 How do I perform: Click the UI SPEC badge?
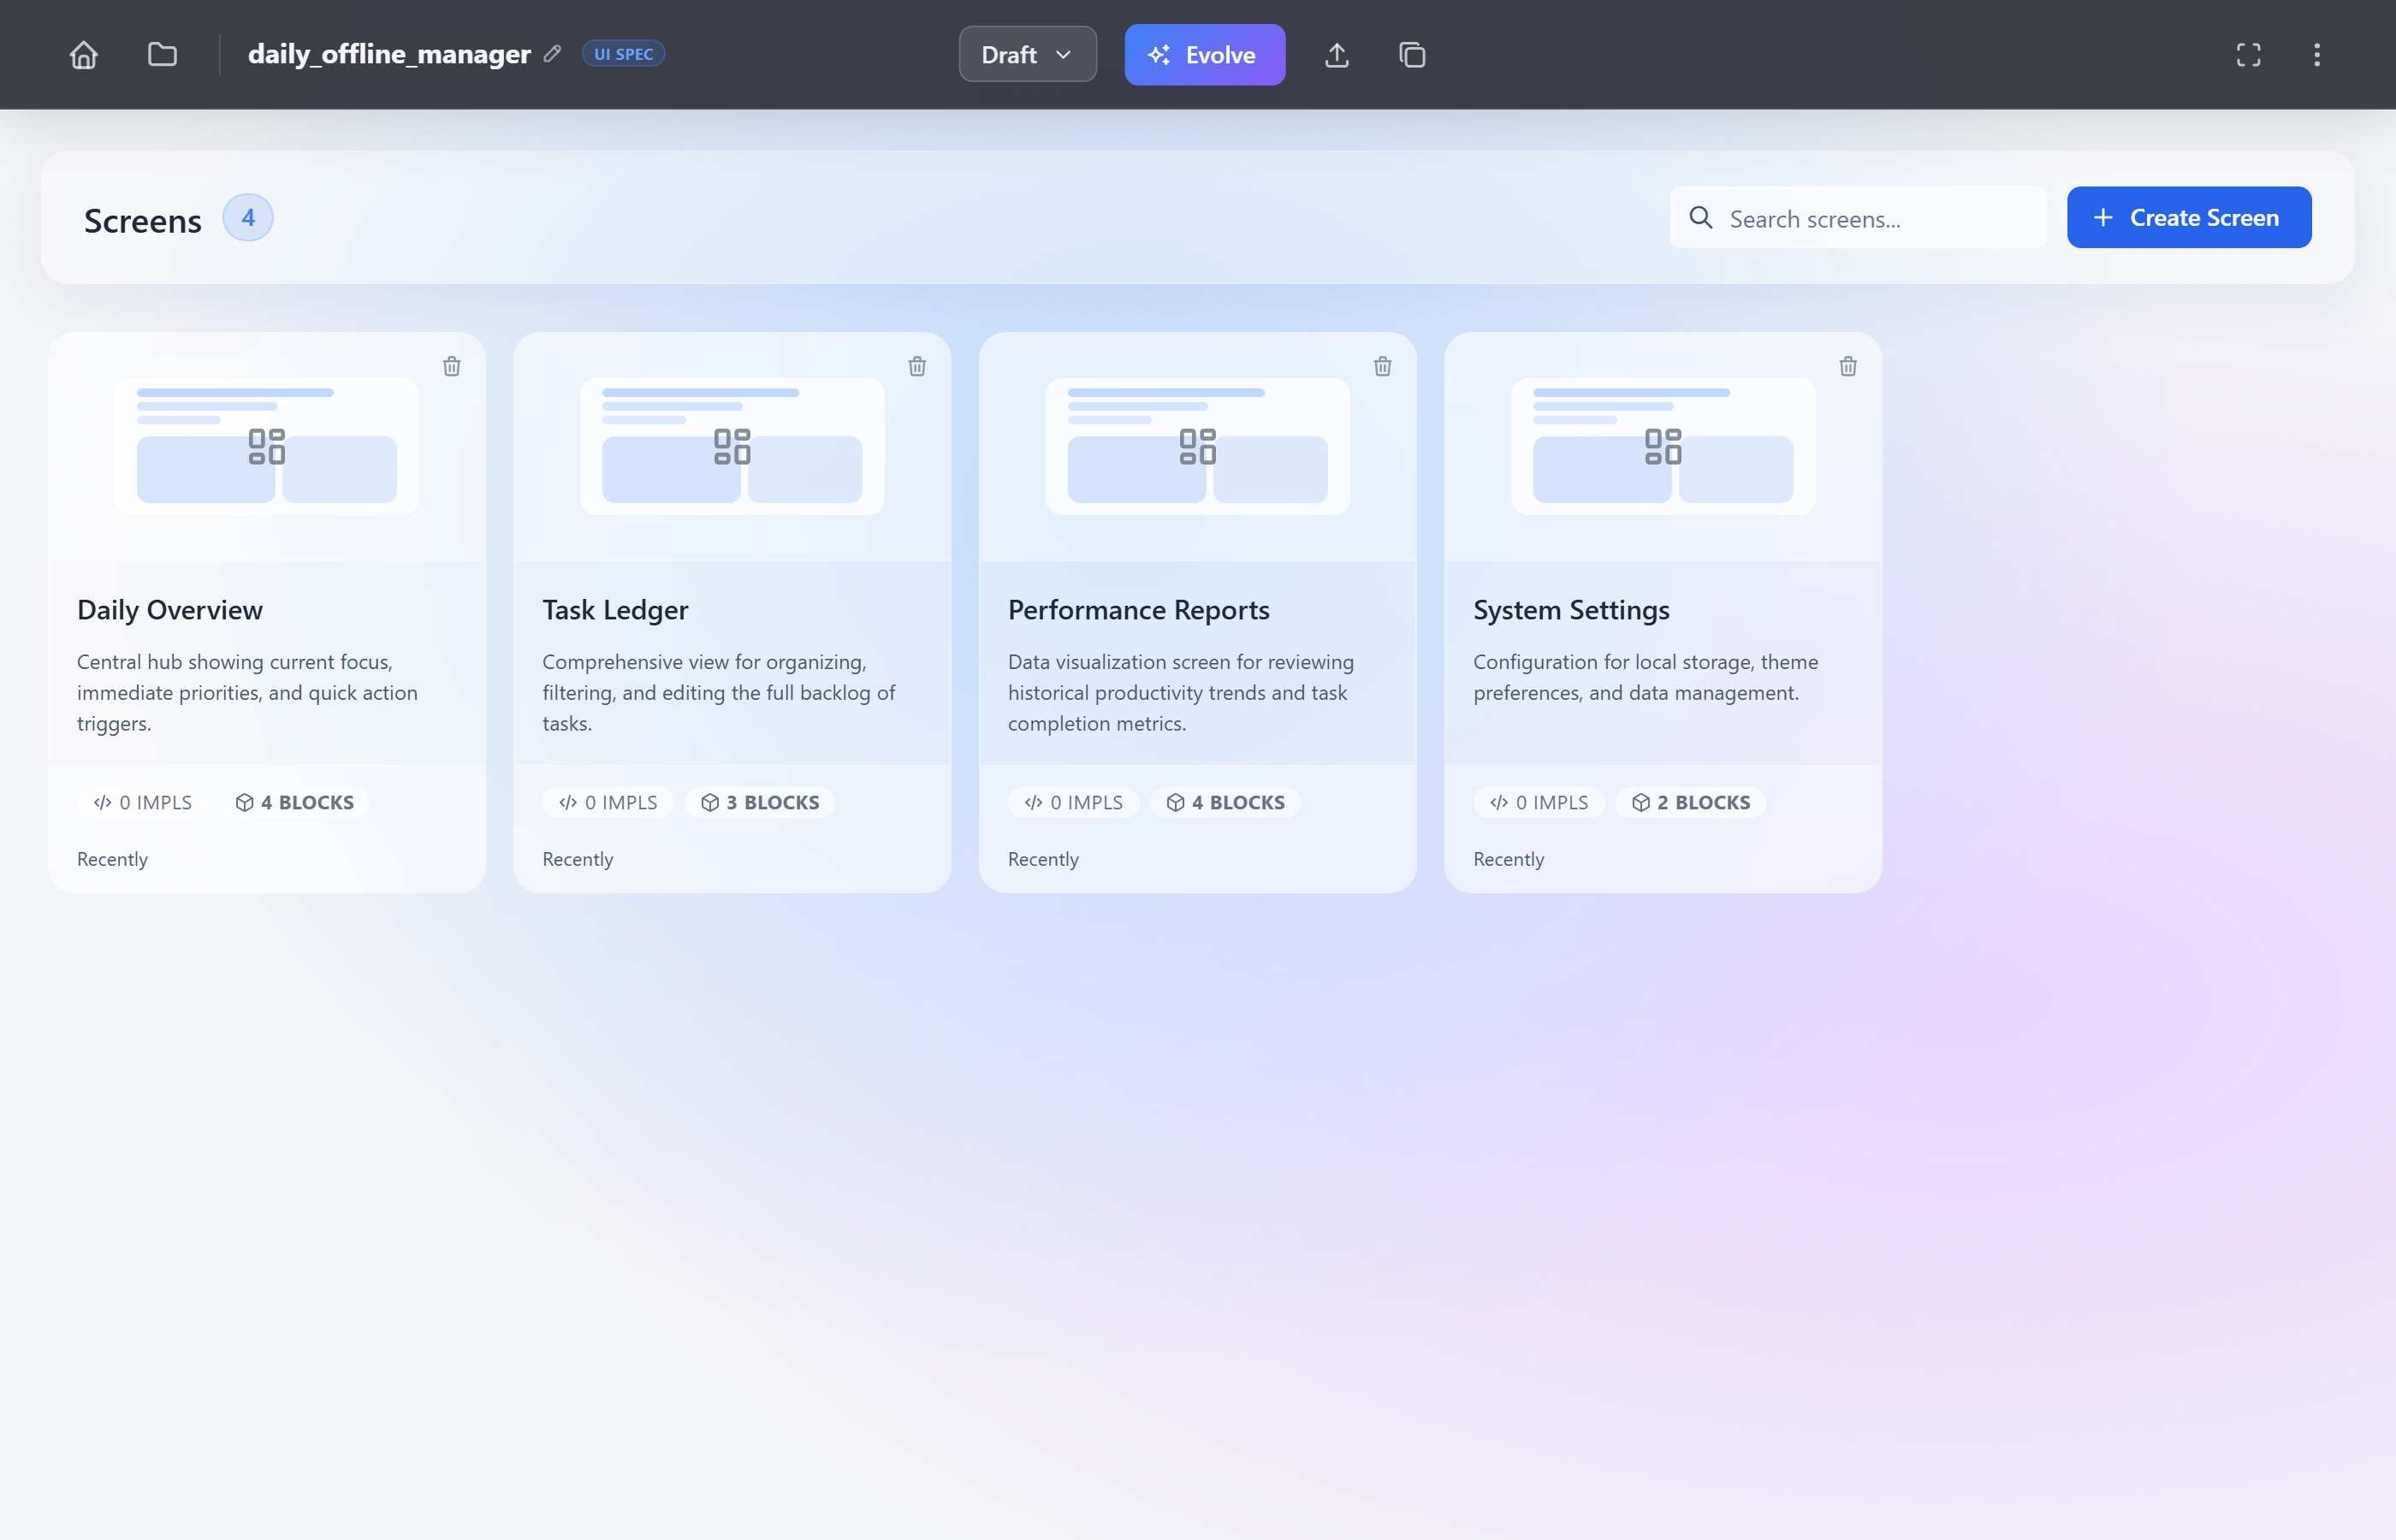[623, 54]
